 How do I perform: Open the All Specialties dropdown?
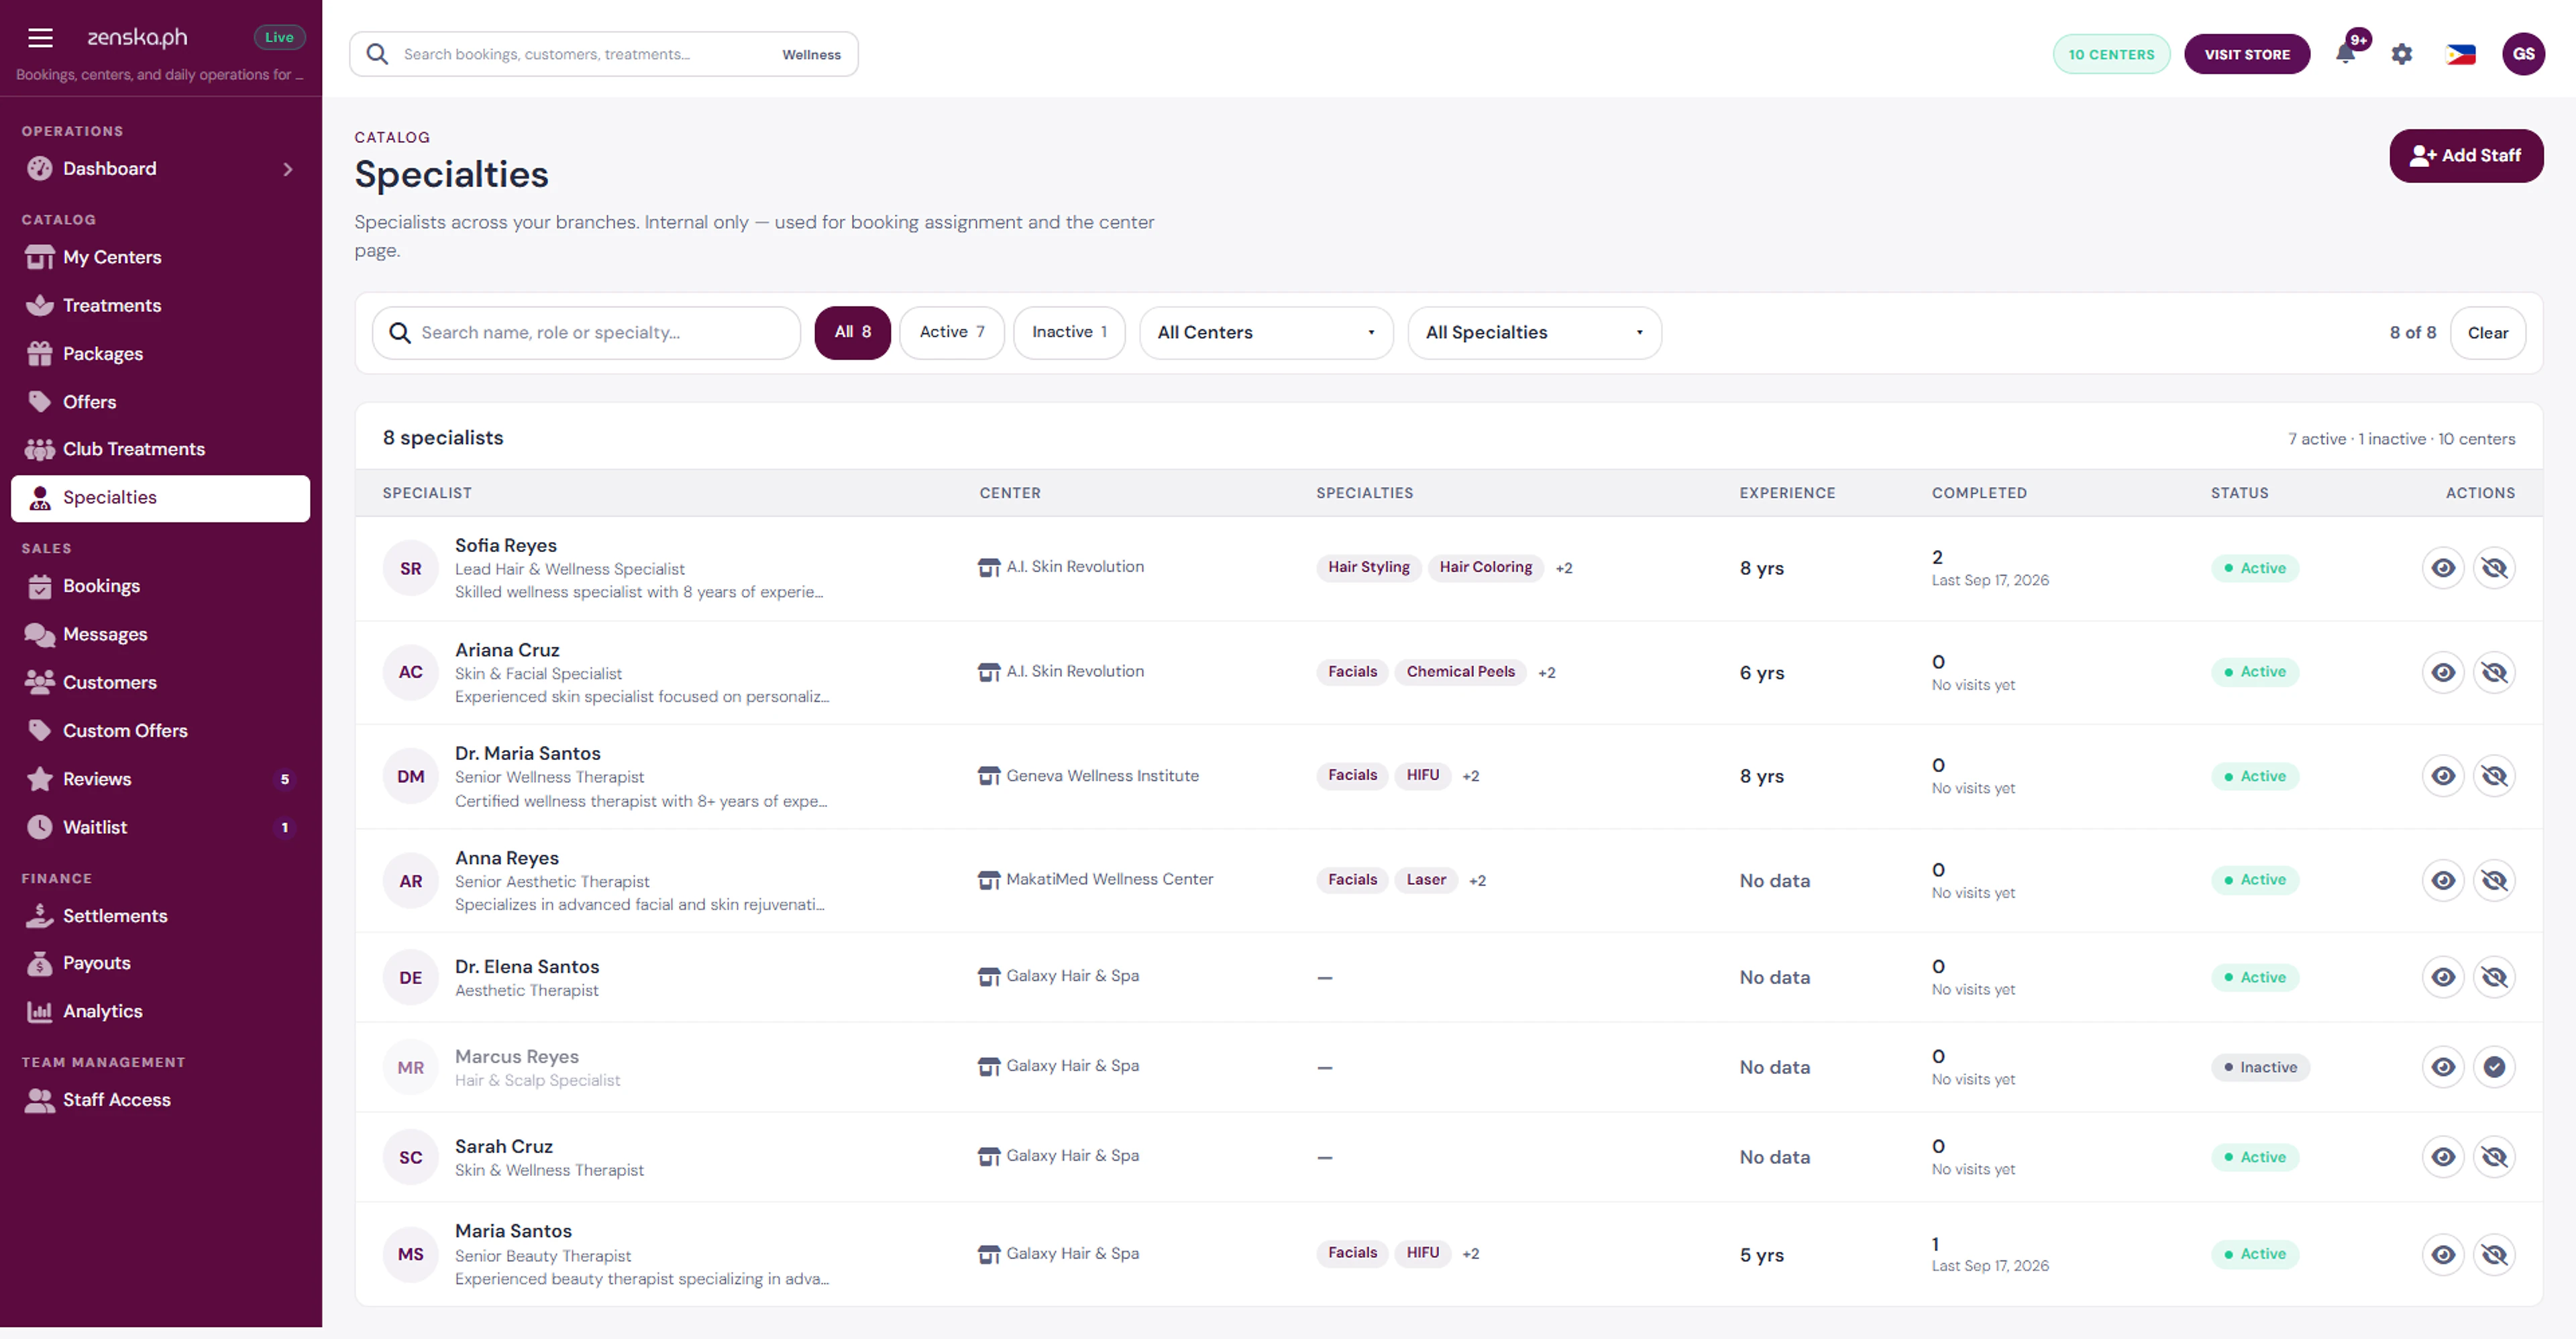click(x=1534, y=333)
